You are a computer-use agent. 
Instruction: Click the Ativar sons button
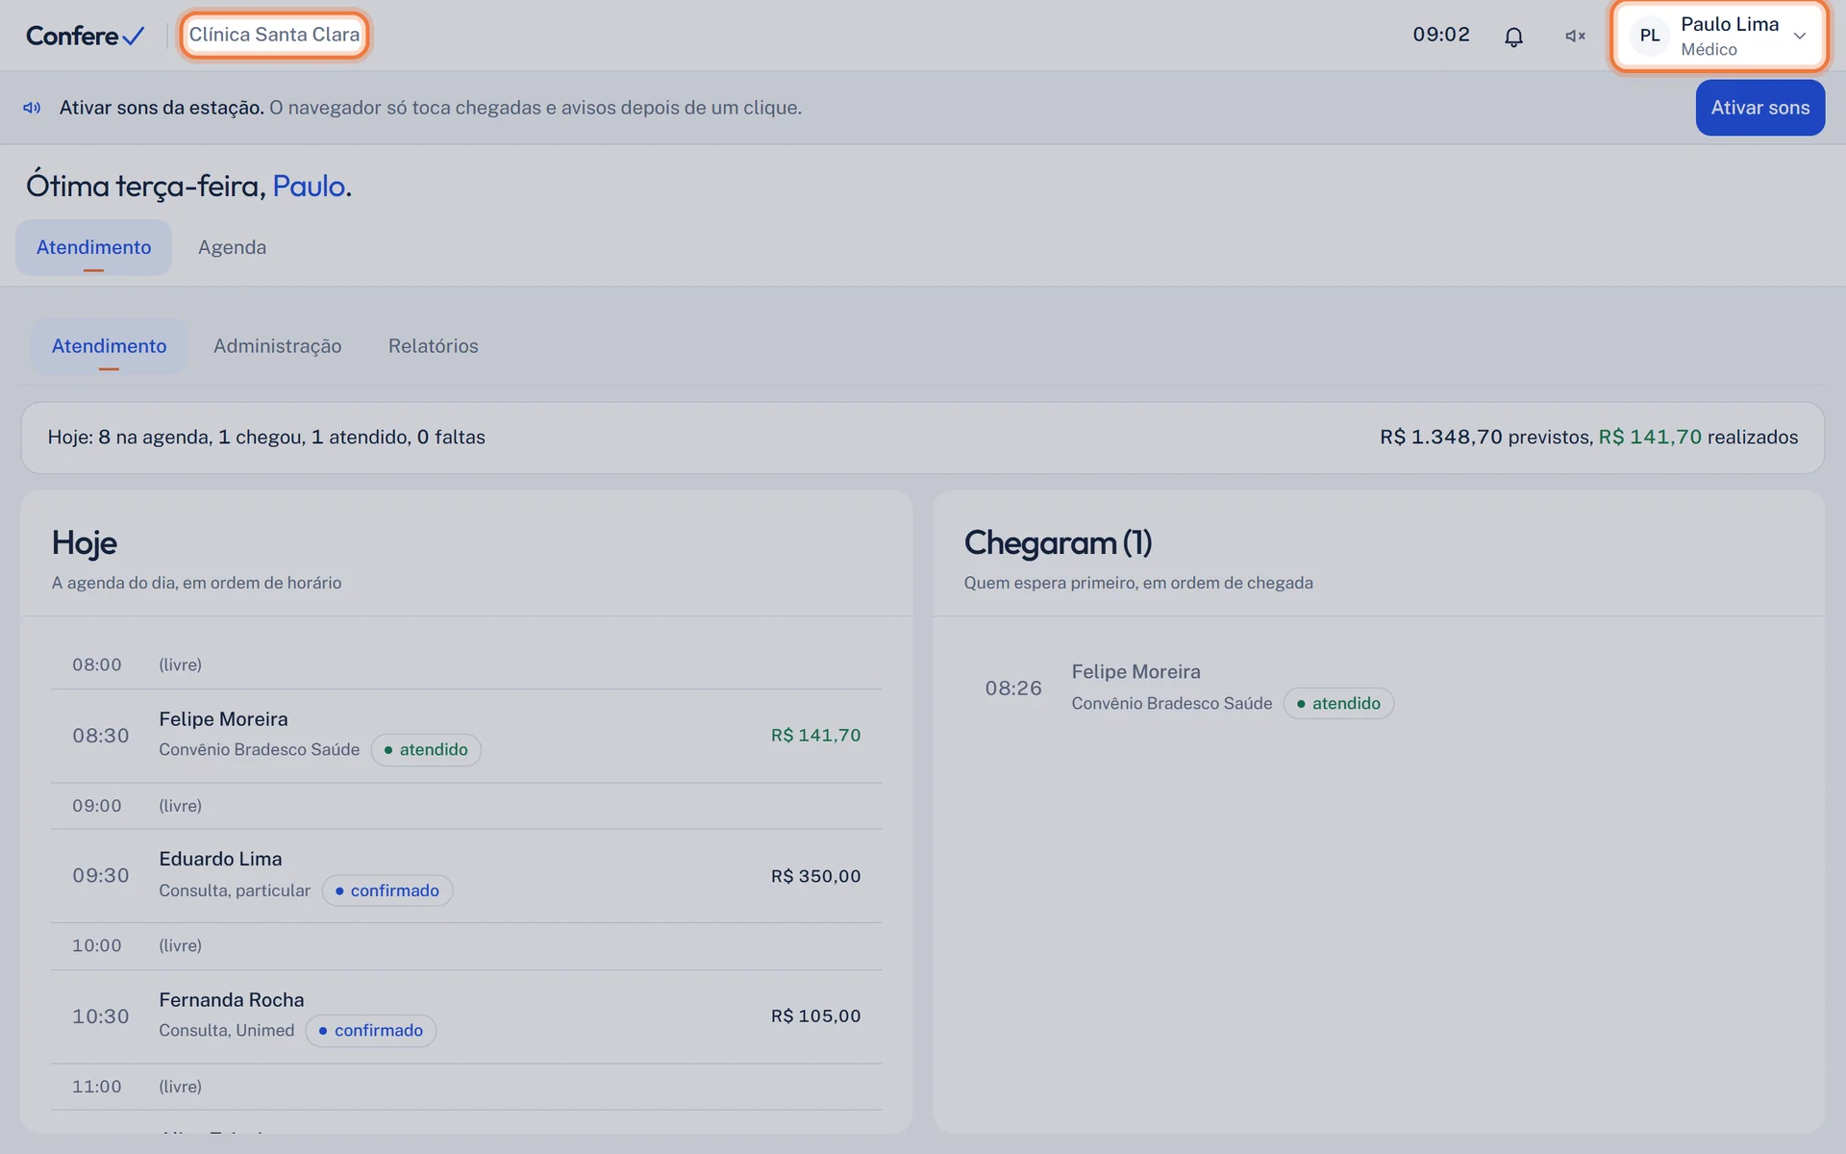(1759, 108)
